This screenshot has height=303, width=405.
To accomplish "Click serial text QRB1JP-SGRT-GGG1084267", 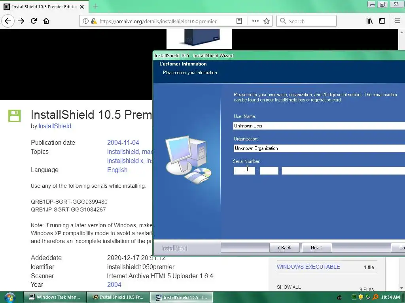I will pyautogui.click(x=68, y=209).
